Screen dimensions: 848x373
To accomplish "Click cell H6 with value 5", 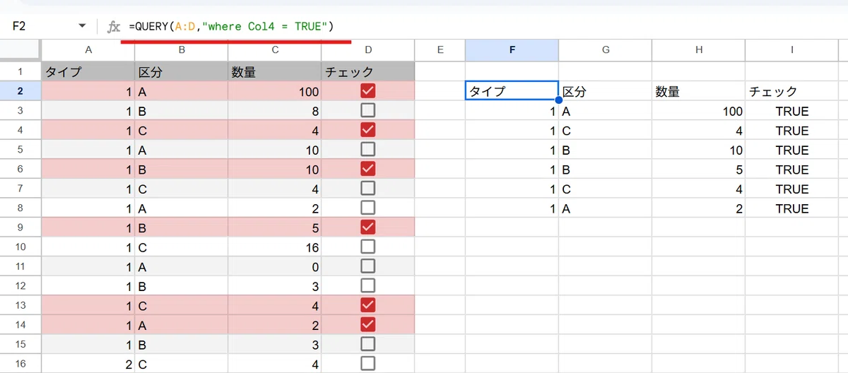I will [x=698, y=169].
